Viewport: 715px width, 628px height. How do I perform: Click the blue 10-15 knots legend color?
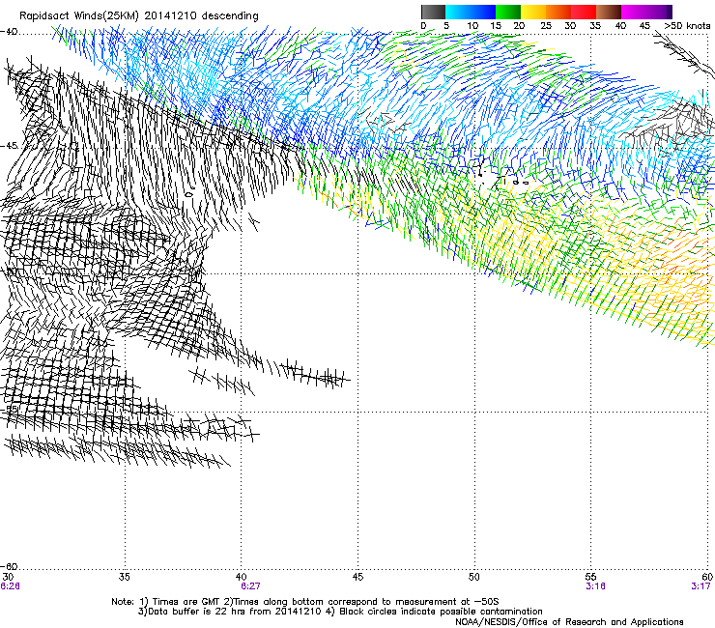pyautogui.click(x=483, y=12)
